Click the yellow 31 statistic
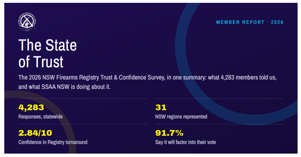This screenshot has width=301, height=157. [161, 108]
